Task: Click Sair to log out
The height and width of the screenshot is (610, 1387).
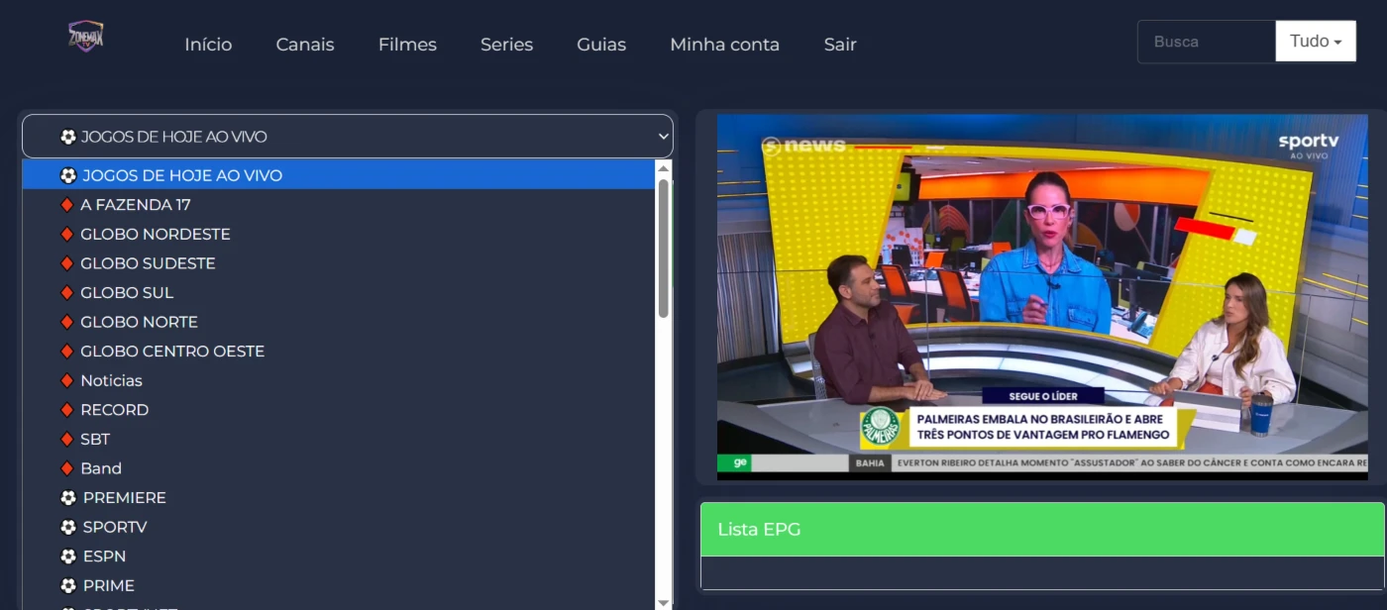Action: [839, 45]
